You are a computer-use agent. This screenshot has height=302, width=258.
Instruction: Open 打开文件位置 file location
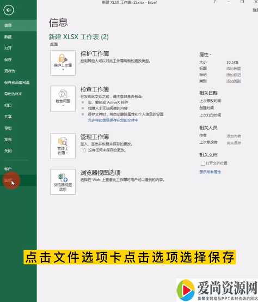[x=214, y=164]
